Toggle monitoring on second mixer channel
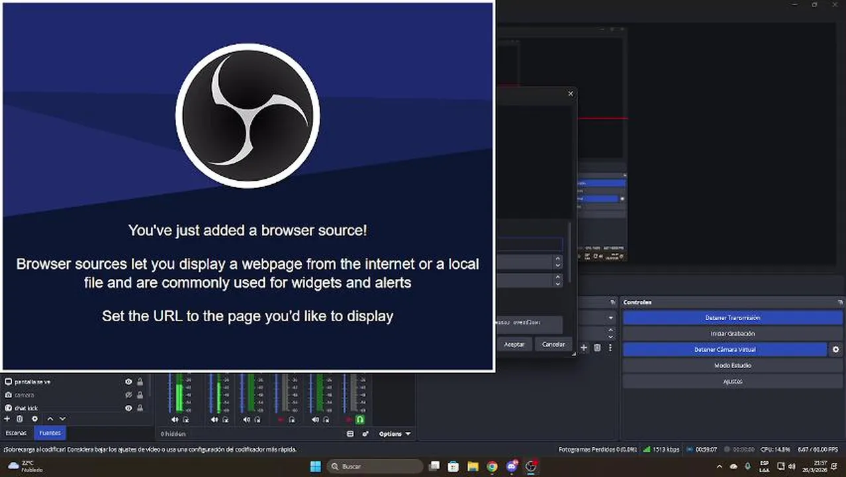Image resolution: width=846 pixels, height=477 pixels. tap(226, 420)
